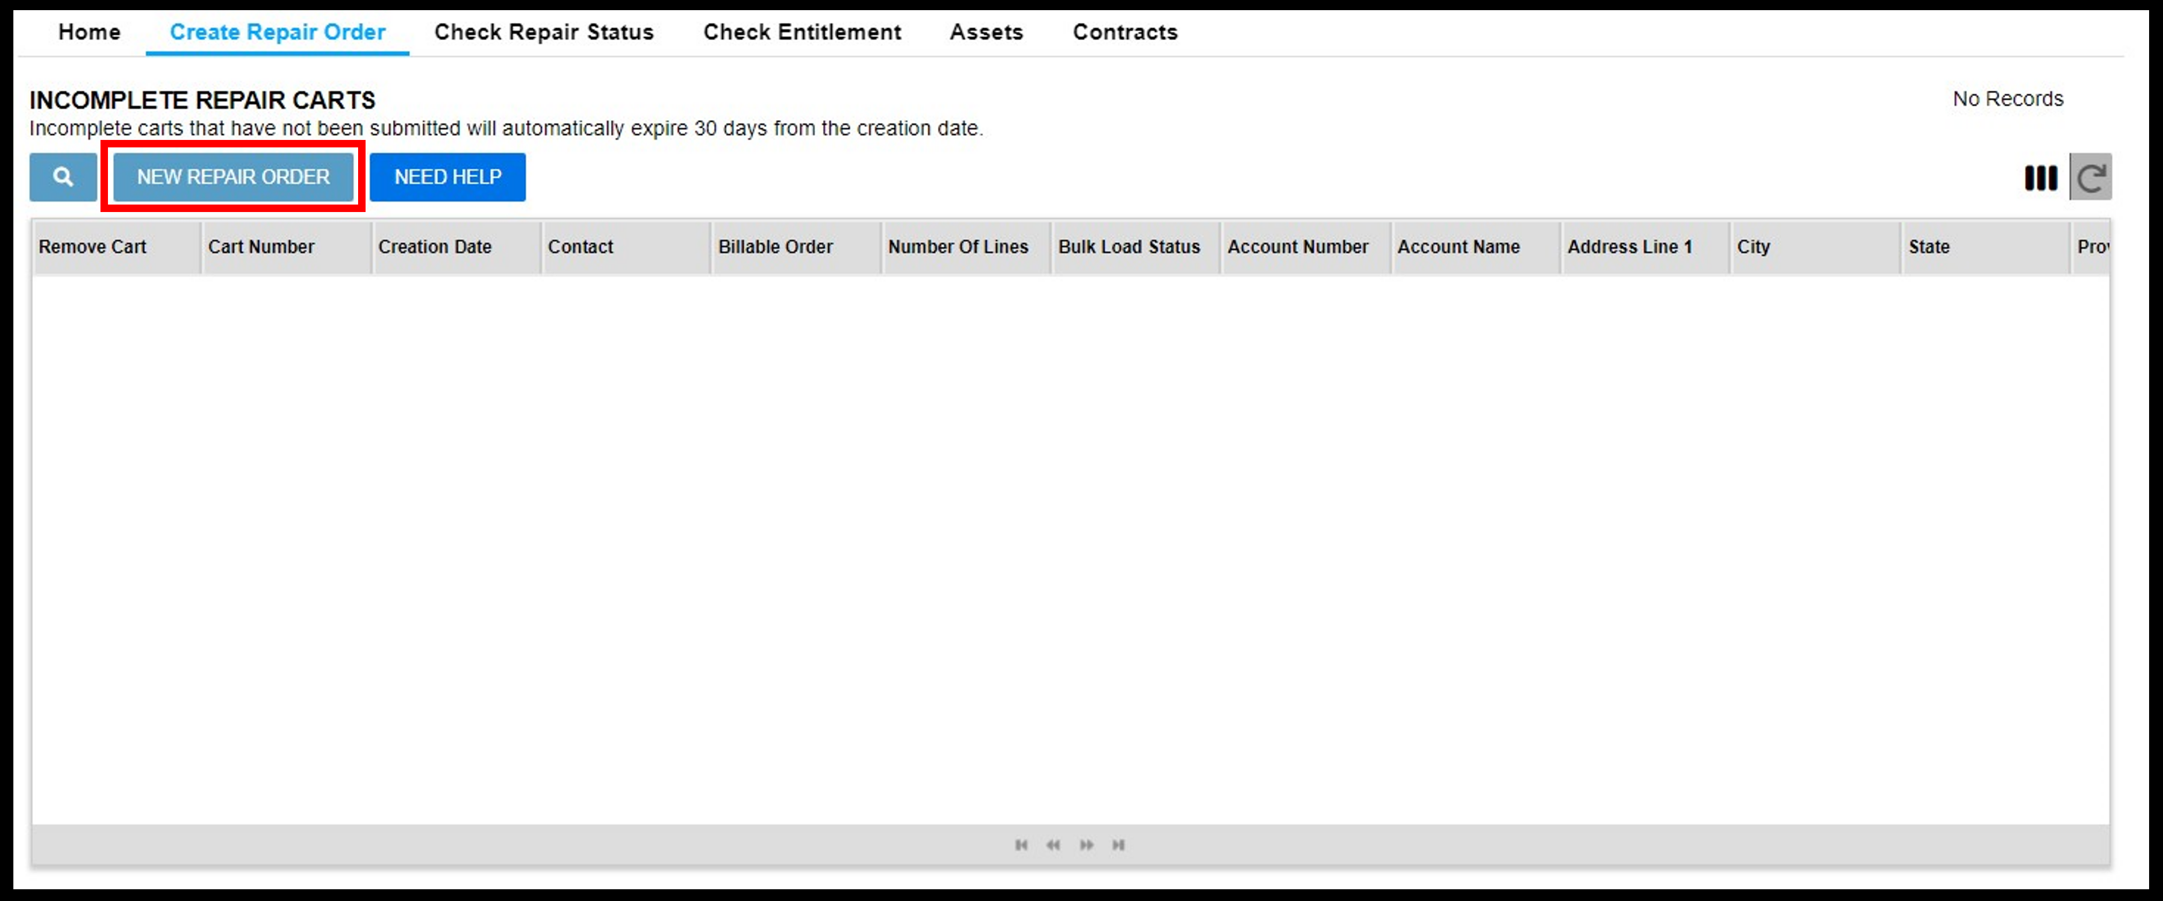Navigate to the Assets tab
Viewport: 2163px width, 901px height.
point(985,30)
